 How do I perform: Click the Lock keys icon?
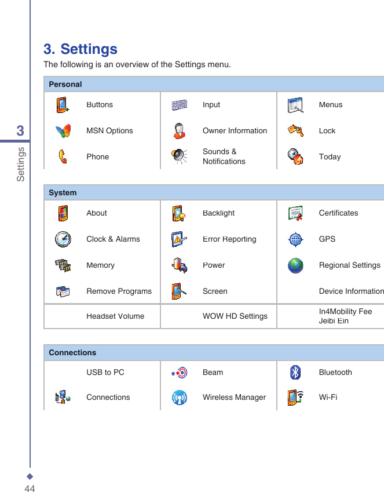coord(295,130)
